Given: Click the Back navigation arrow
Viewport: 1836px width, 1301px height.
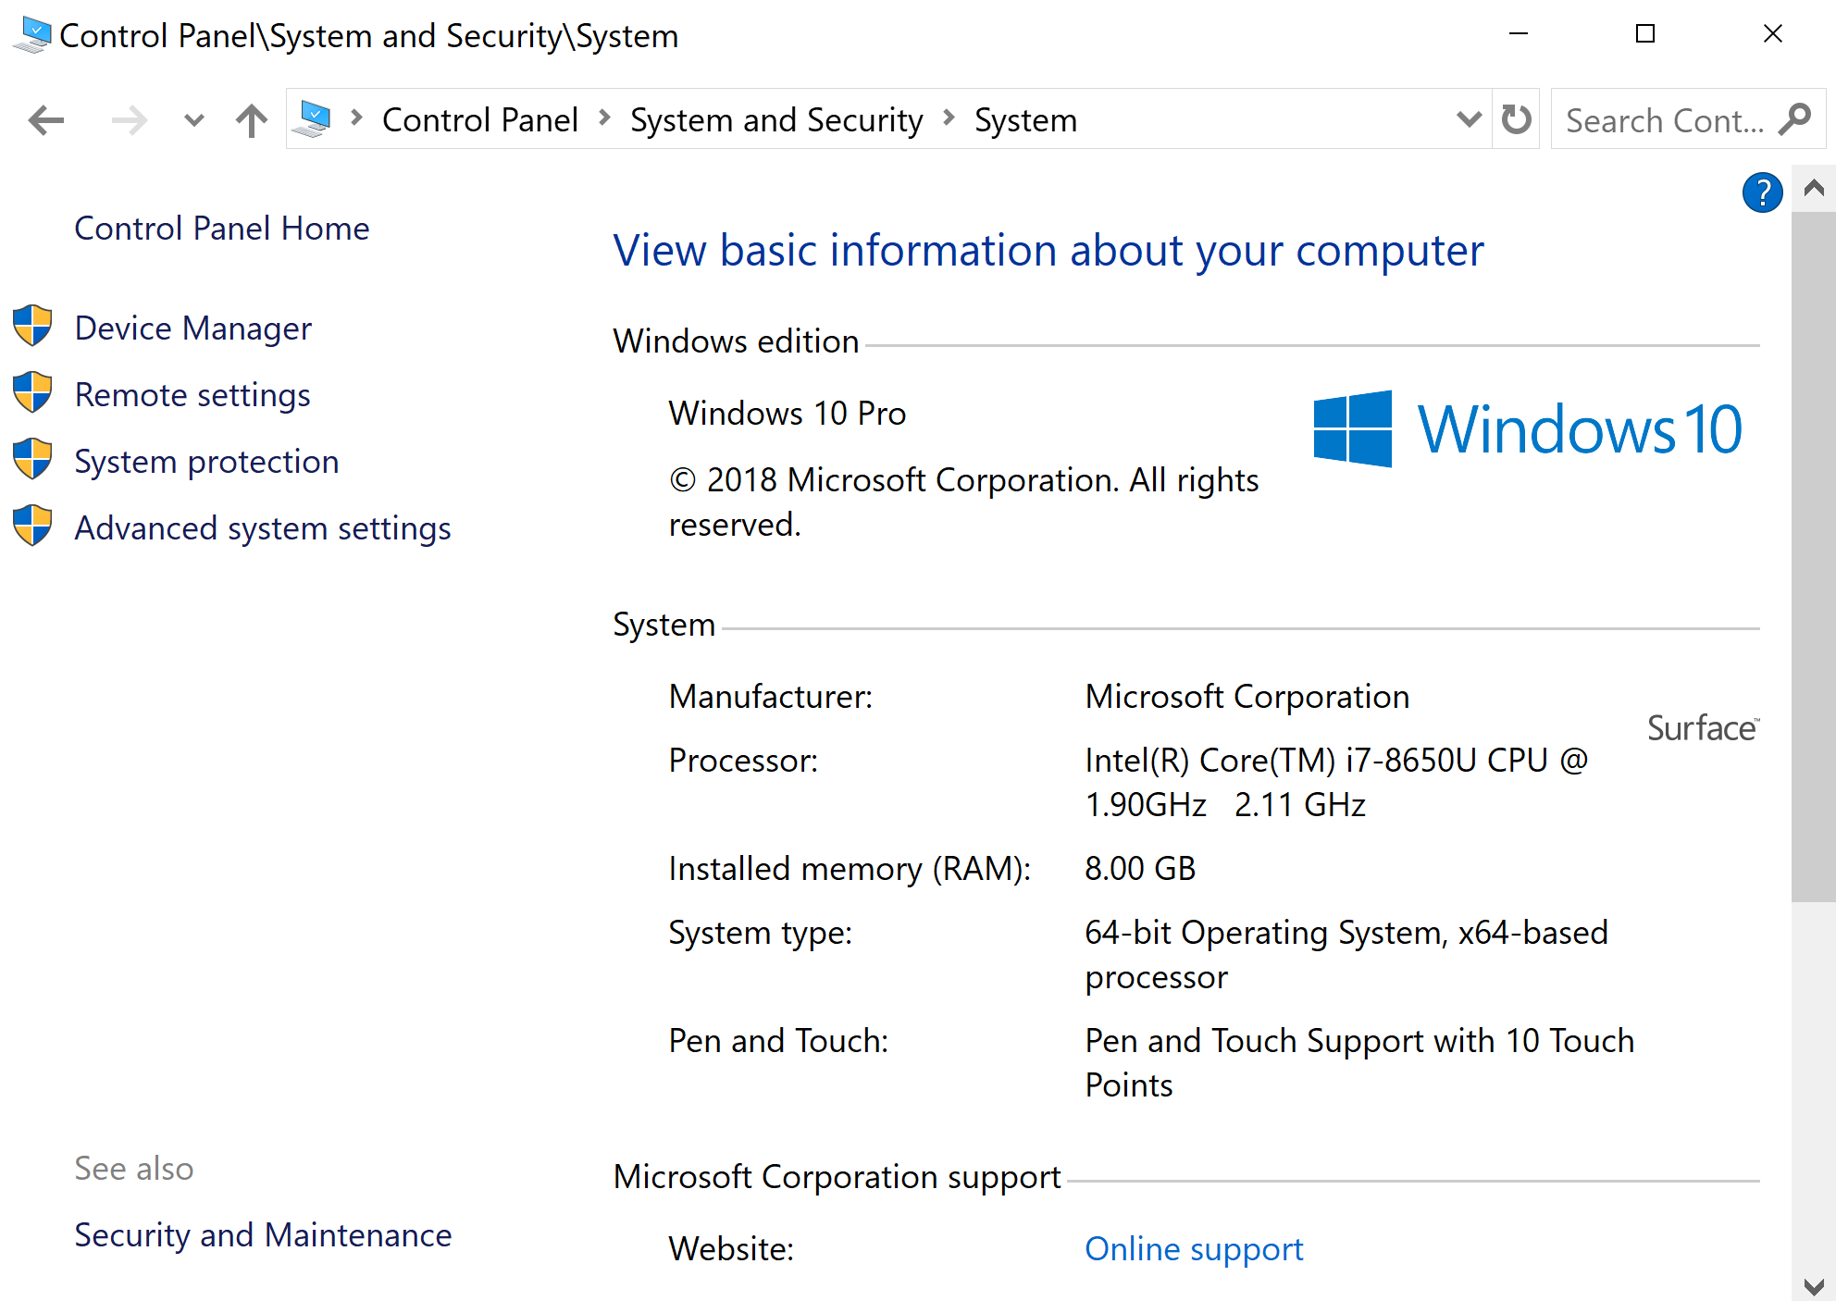Looking at the screenshot, I should tap(46, 120).
